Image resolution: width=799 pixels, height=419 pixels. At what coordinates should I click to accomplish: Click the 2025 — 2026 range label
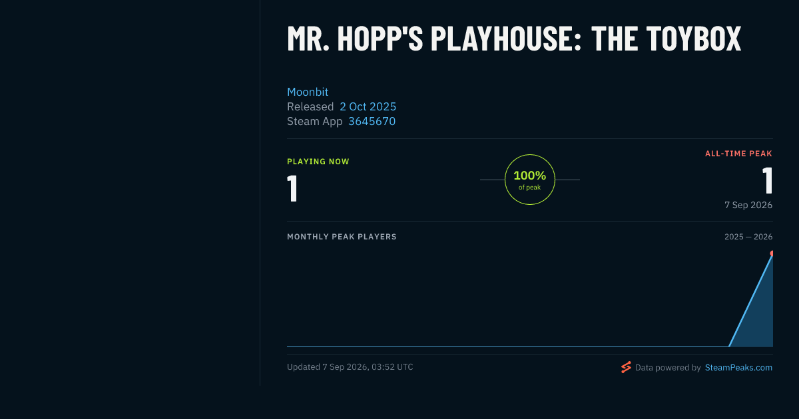748,237
